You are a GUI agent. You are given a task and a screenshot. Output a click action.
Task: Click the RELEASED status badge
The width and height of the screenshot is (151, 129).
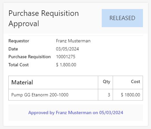pyautogui.click(x=122, y=18)
